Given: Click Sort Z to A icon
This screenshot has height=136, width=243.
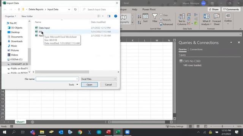Looking at the screenshot, I should pyautogui.click(x=139, y=23).
